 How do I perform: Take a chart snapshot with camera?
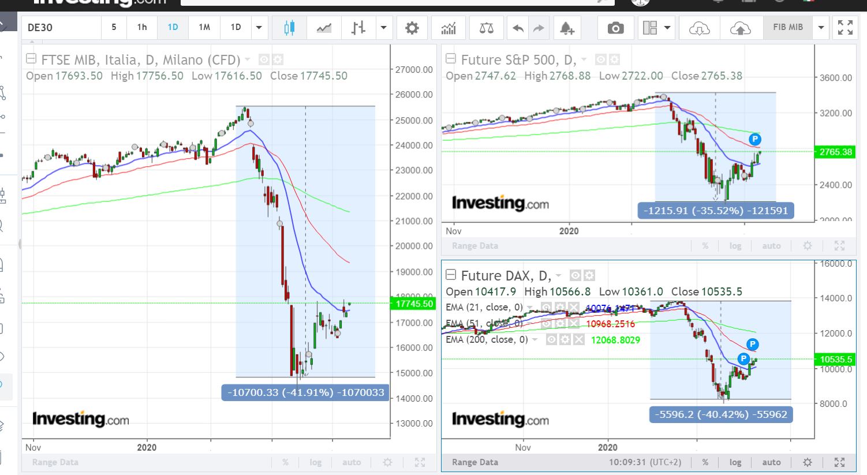616,28
